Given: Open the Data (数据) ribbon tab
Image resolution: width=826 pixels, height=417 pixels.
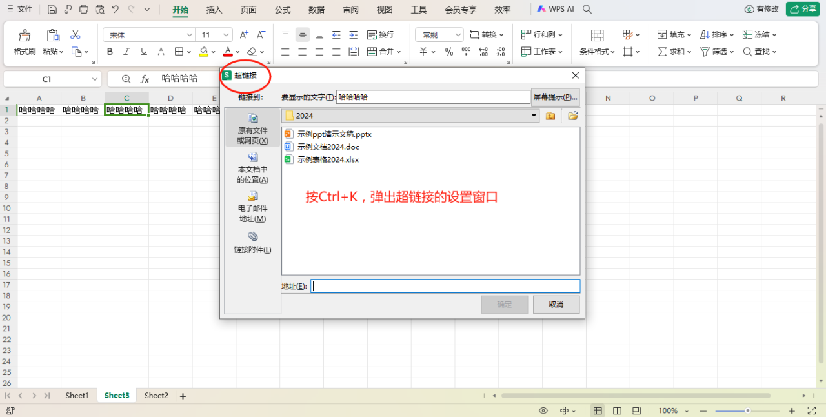Looking at the screenshot, I should pyautogui.click(x=316, y=10).
